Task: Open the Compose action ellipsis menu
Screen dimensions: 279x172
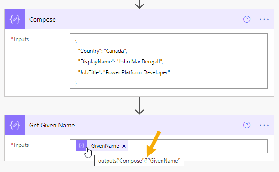Action: click(264, 19)
